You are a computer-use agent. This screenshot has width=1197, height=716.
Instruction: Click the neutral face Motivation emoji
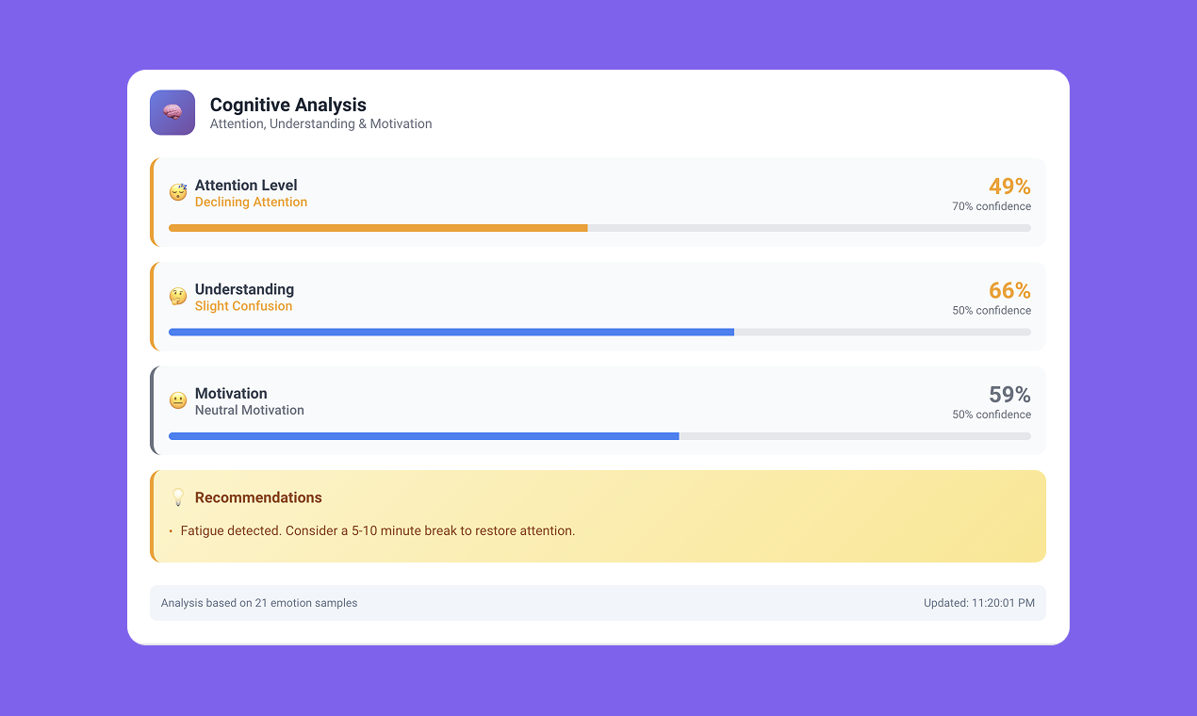pos(178,400)
